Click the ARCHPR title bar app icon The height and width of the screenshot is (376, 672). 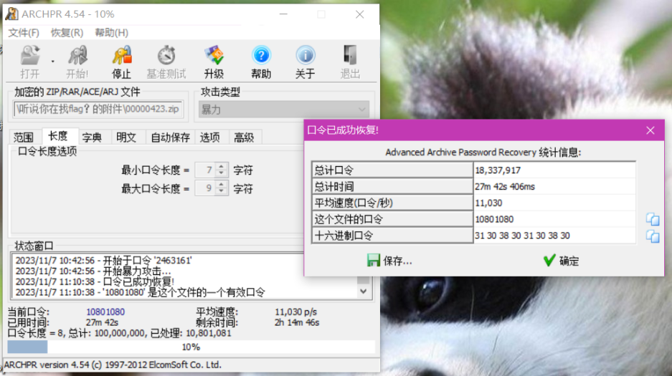11,14
